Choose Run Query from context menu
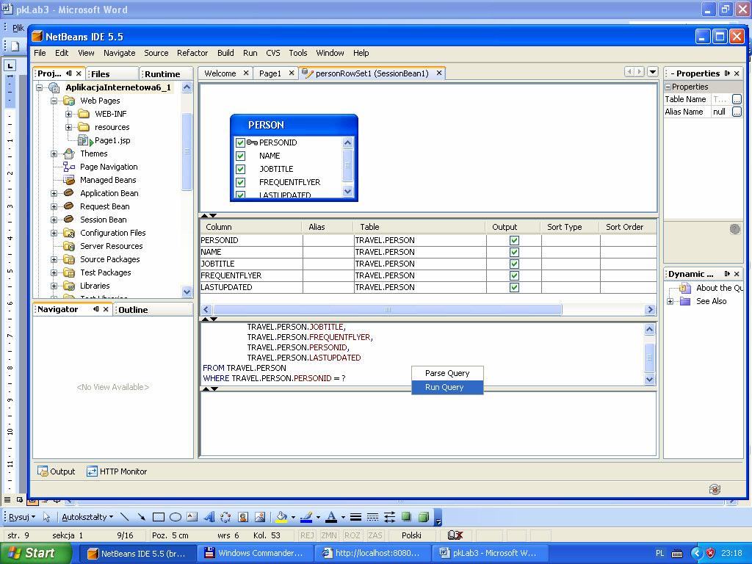The image size is (752, 564). pyautogui.click(x=447, y=387)
